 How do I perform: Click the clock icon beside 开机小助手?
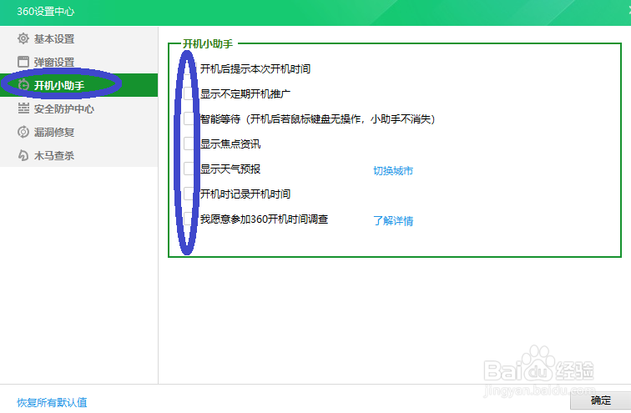(23, 85)
